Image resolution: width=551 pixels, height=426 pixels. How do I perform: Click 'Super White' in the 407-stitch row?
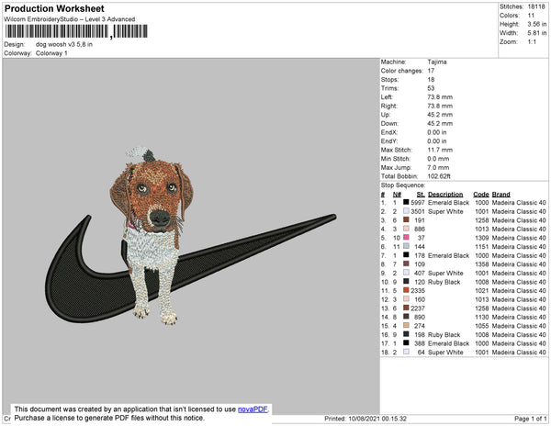(x=445, y=273)
